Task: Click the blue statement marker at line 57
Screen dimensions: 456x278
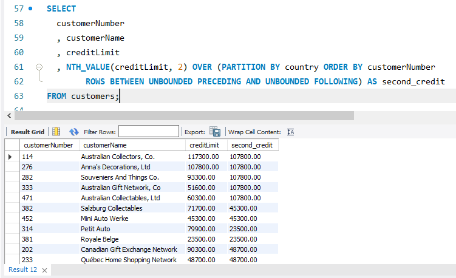Action: (30, 8)
